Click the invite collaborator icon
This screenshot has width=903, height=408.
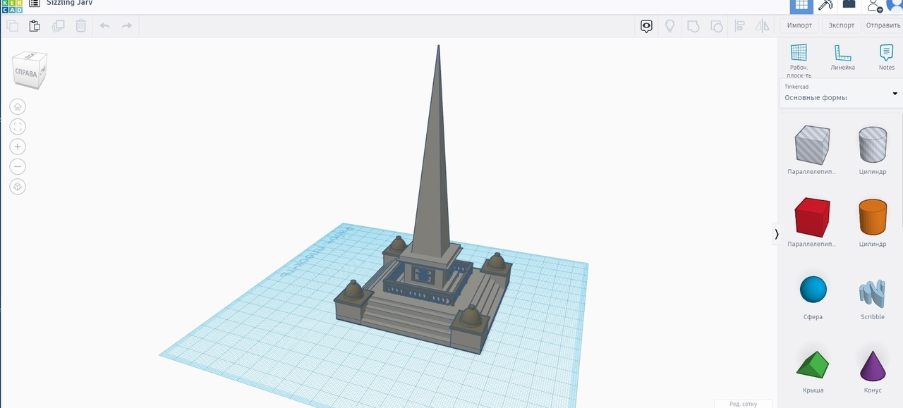coord(875,5)
